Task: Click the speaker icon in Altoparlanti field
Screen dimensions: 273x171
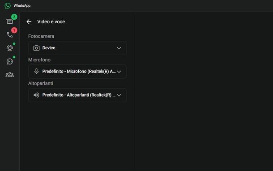Action: click(36, 95)
